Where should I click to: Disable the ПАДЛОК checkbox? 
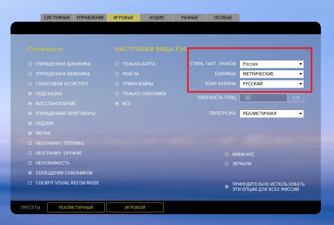coord(30,123)
